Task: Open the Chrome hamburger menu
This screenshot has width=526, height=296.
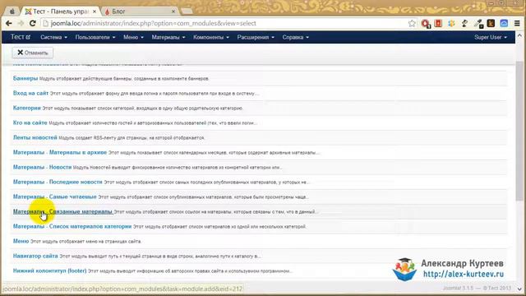Action: click(x=517, y=24)
